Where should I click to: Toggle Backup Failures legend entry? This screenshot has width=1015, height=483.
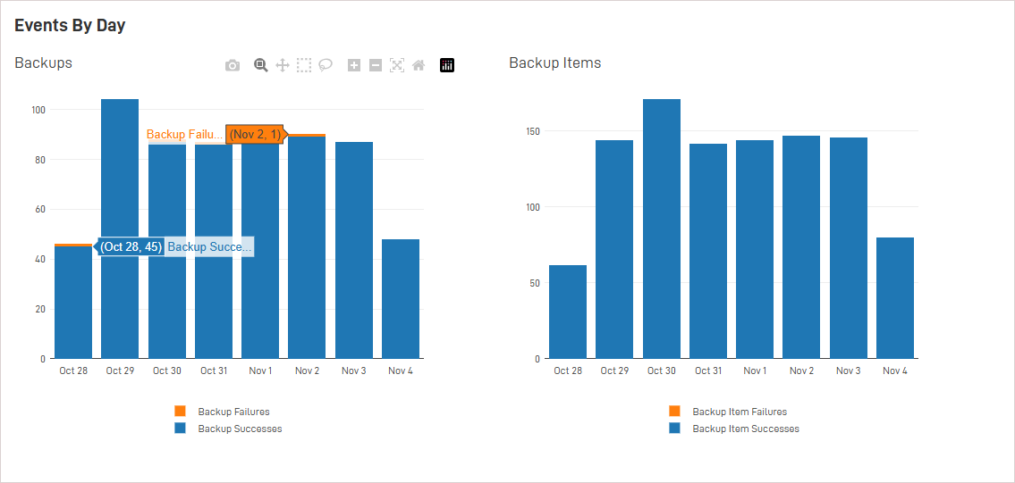(x=233, y=412)
